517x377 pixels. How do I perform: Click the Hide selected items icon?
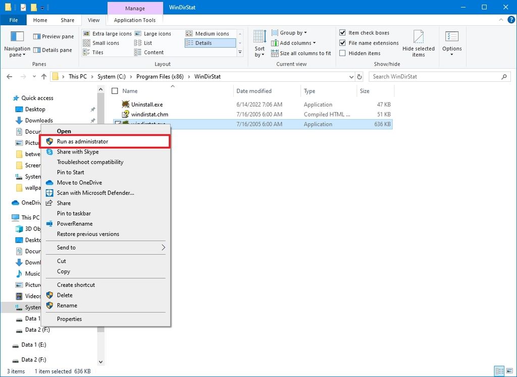[419, 43]
